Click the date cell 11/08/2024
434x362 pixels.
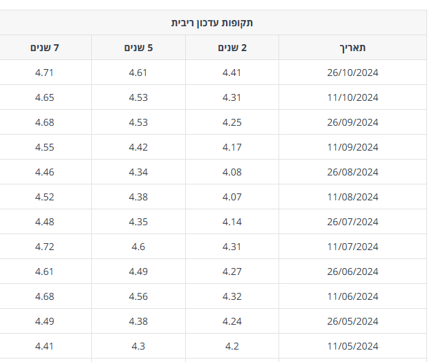coord(352,197)
